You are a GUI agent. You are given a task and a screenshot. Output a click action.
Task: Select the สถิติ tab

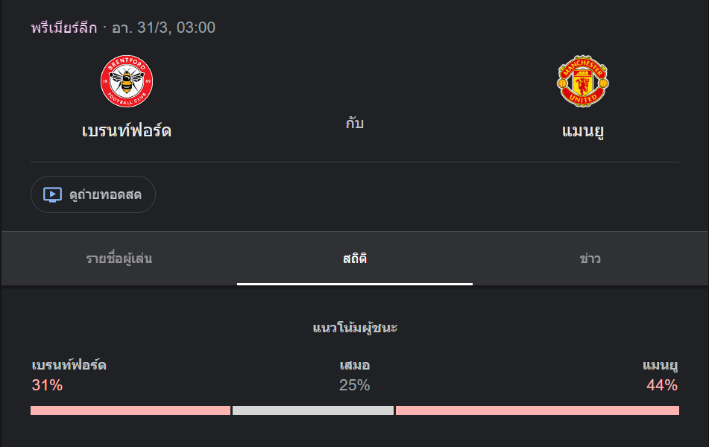355,259
